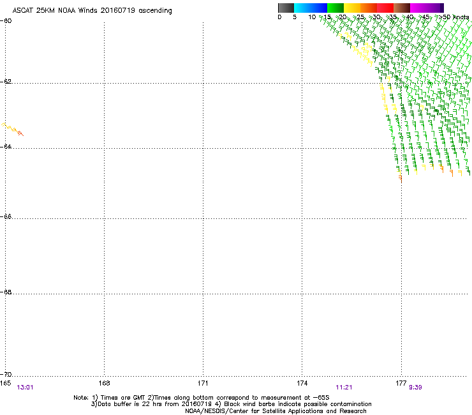Click the -66 latitude axis label
Screen dimensions: 472x415
(x=6, y=216)
